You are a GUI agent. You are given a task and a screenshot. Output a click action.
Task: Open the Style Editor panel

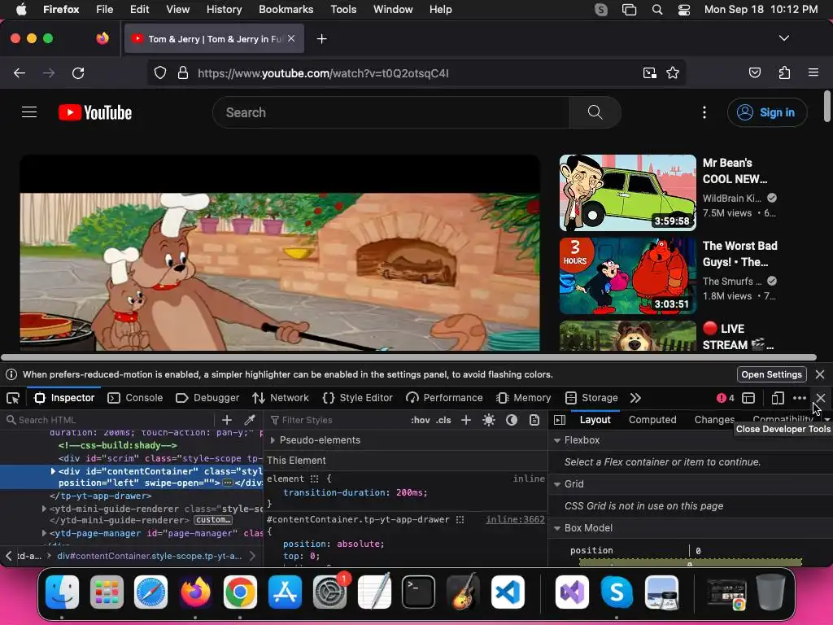pyautogui.click(x=358, y=398)
